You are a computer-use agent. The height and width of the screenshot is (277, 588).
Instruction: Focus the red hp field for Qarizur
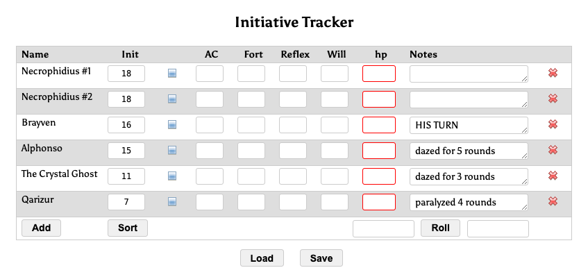pos(379,202)
